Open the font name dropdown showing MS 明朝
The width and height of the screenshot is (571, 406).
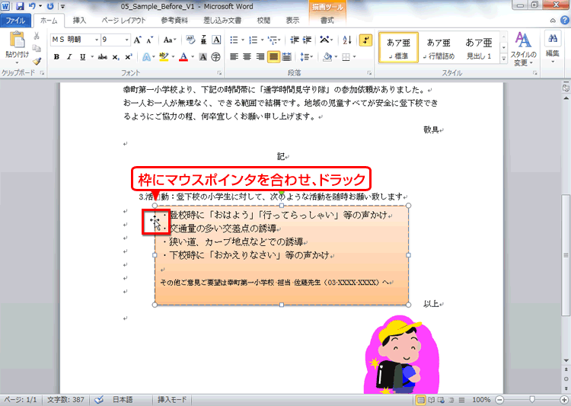(x=97, y=40)
